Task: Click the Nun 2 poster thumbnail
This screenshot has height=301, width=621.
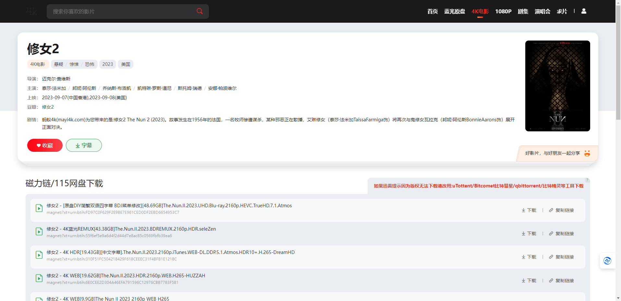Action: (557, 86)
